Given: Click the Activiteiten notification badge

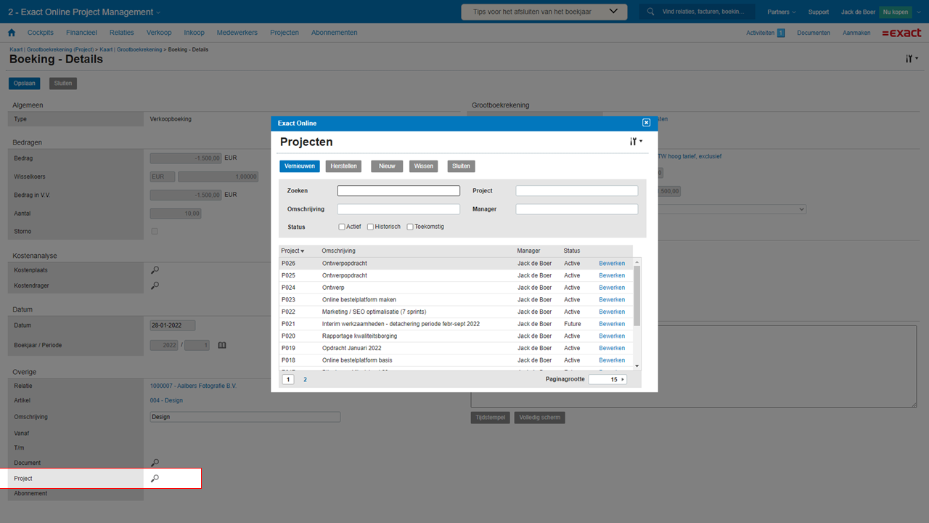Looking at the screenshot, I should 781,33.
